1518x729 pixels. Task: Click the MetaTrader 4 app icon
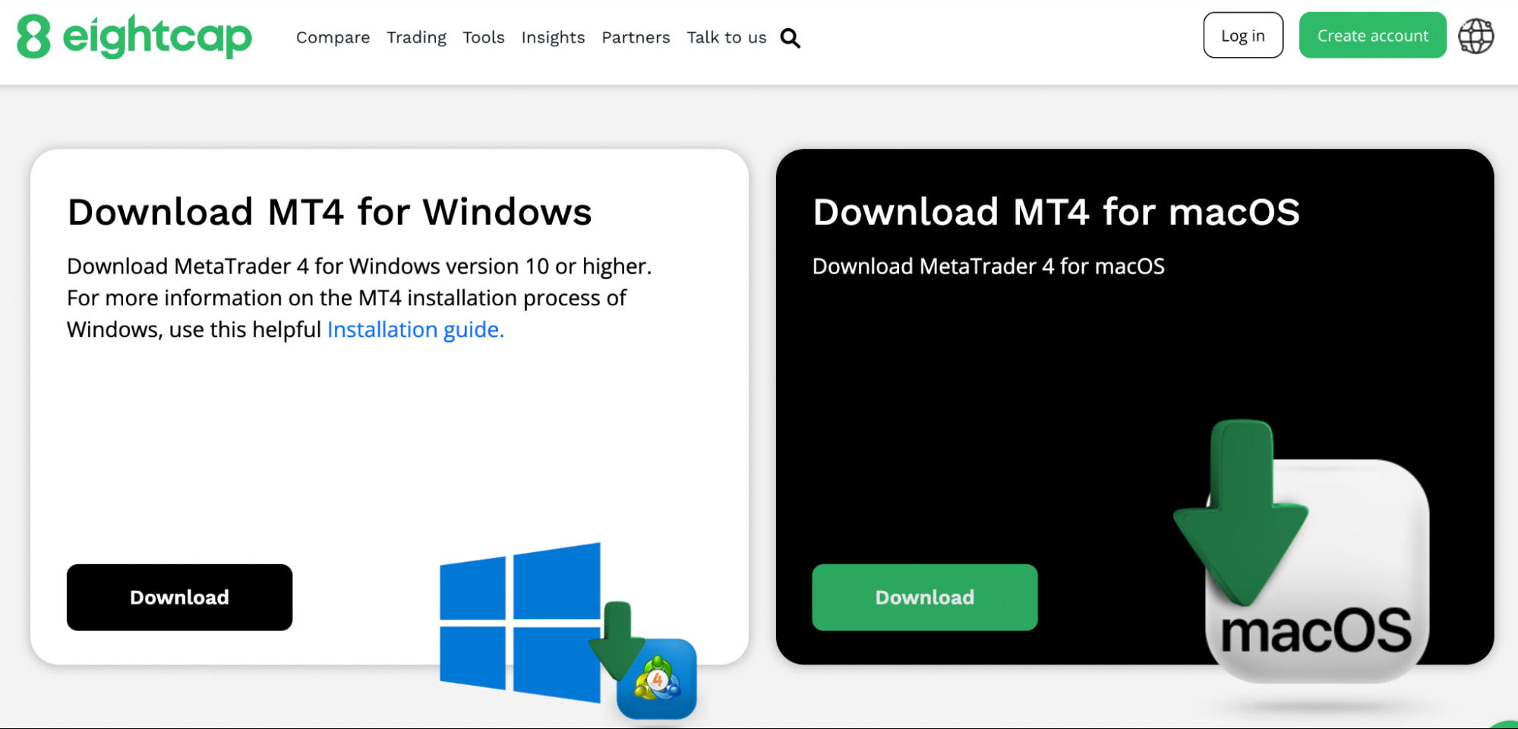(x=657, y=678)
